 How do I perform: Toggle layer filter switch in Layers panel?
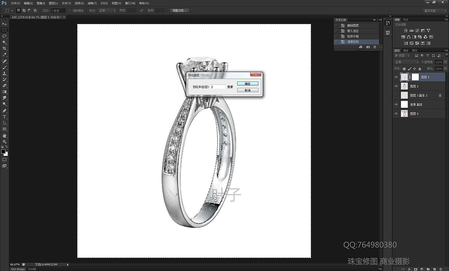pyautogui.click(x=446, y=55)
